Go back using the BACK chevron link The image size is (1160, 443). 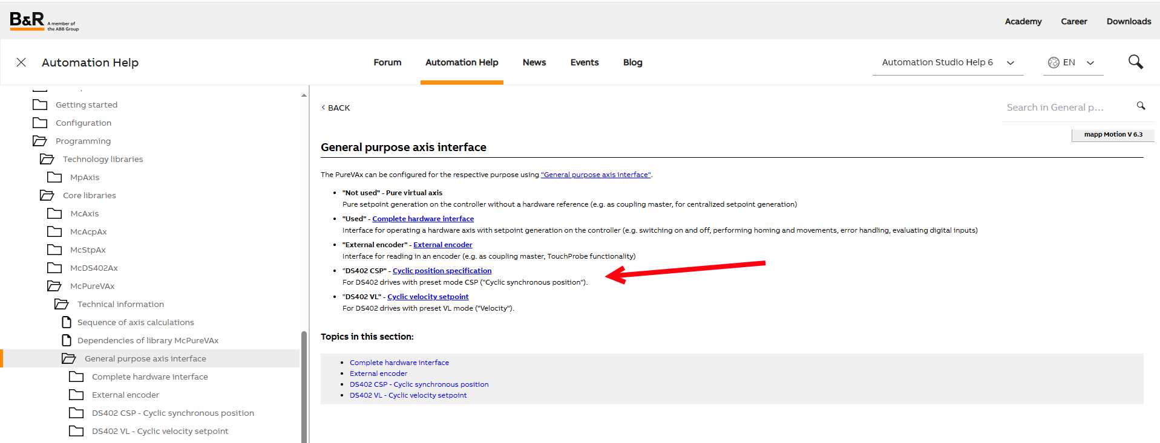(336, 108)
